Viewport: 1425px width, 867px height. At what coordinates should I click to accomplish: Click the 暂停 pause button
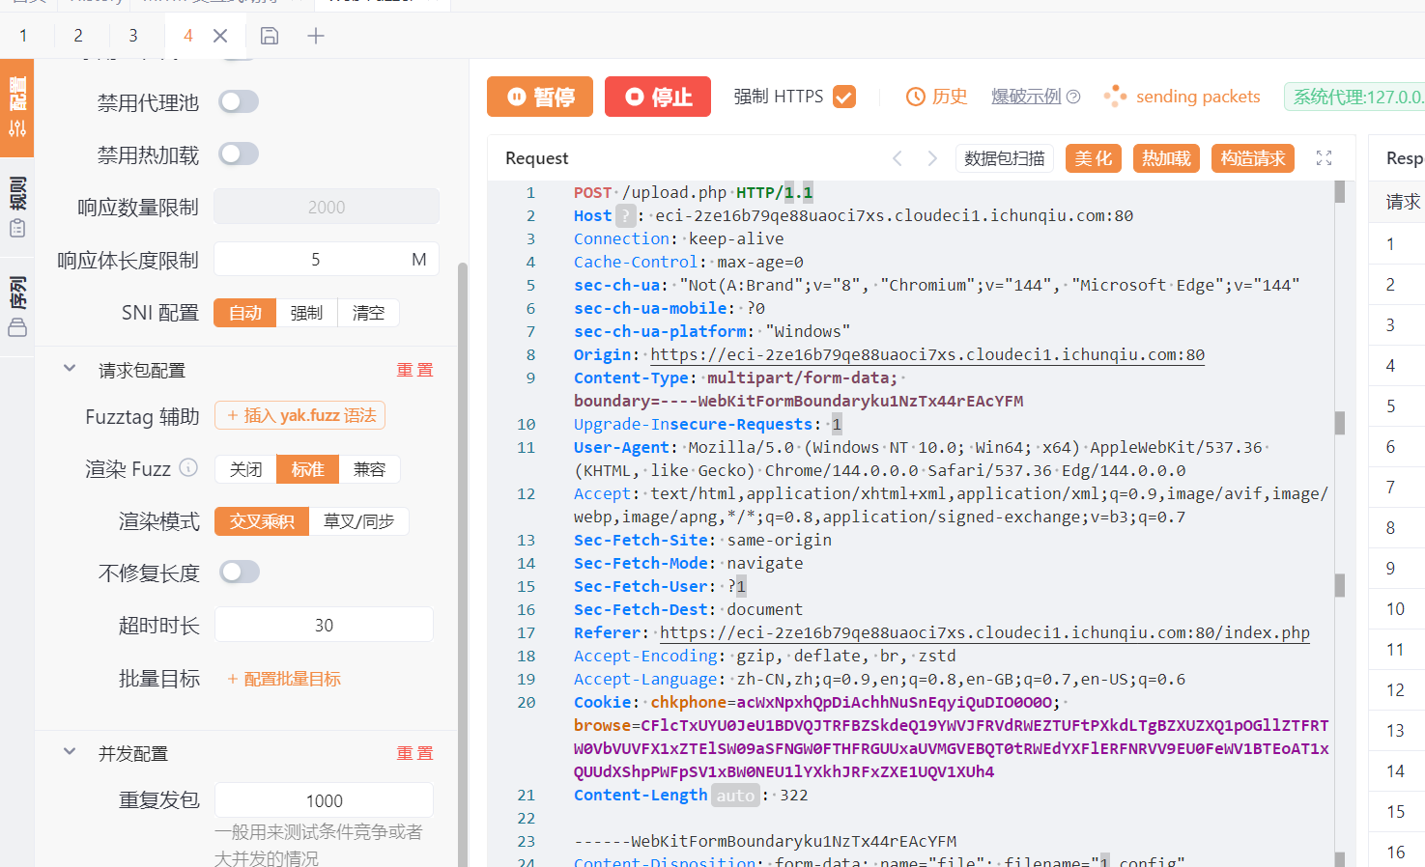(540, 97)
